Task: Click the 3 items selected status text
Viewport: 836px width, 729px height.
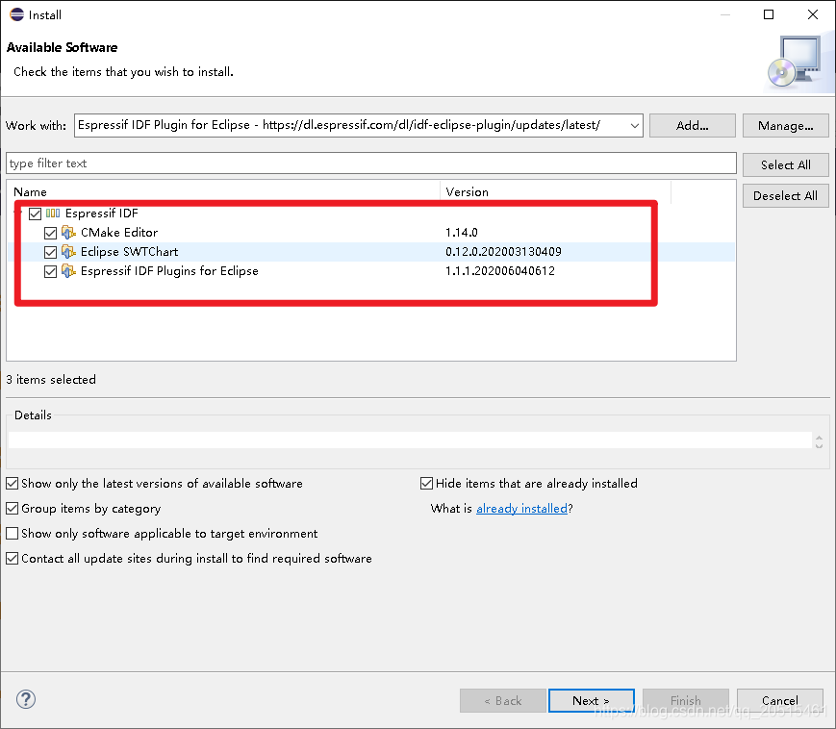Action: pos(51,380)
